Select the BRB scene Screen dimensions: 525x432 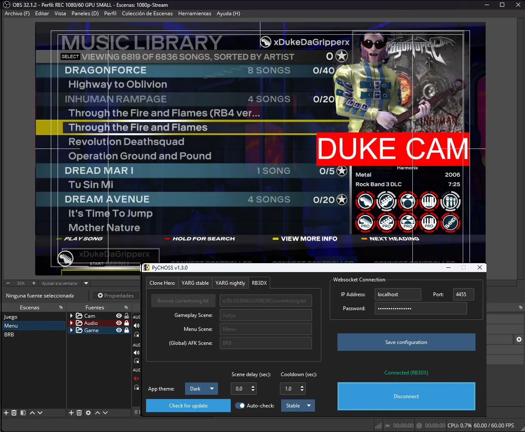tap(34, 334)
